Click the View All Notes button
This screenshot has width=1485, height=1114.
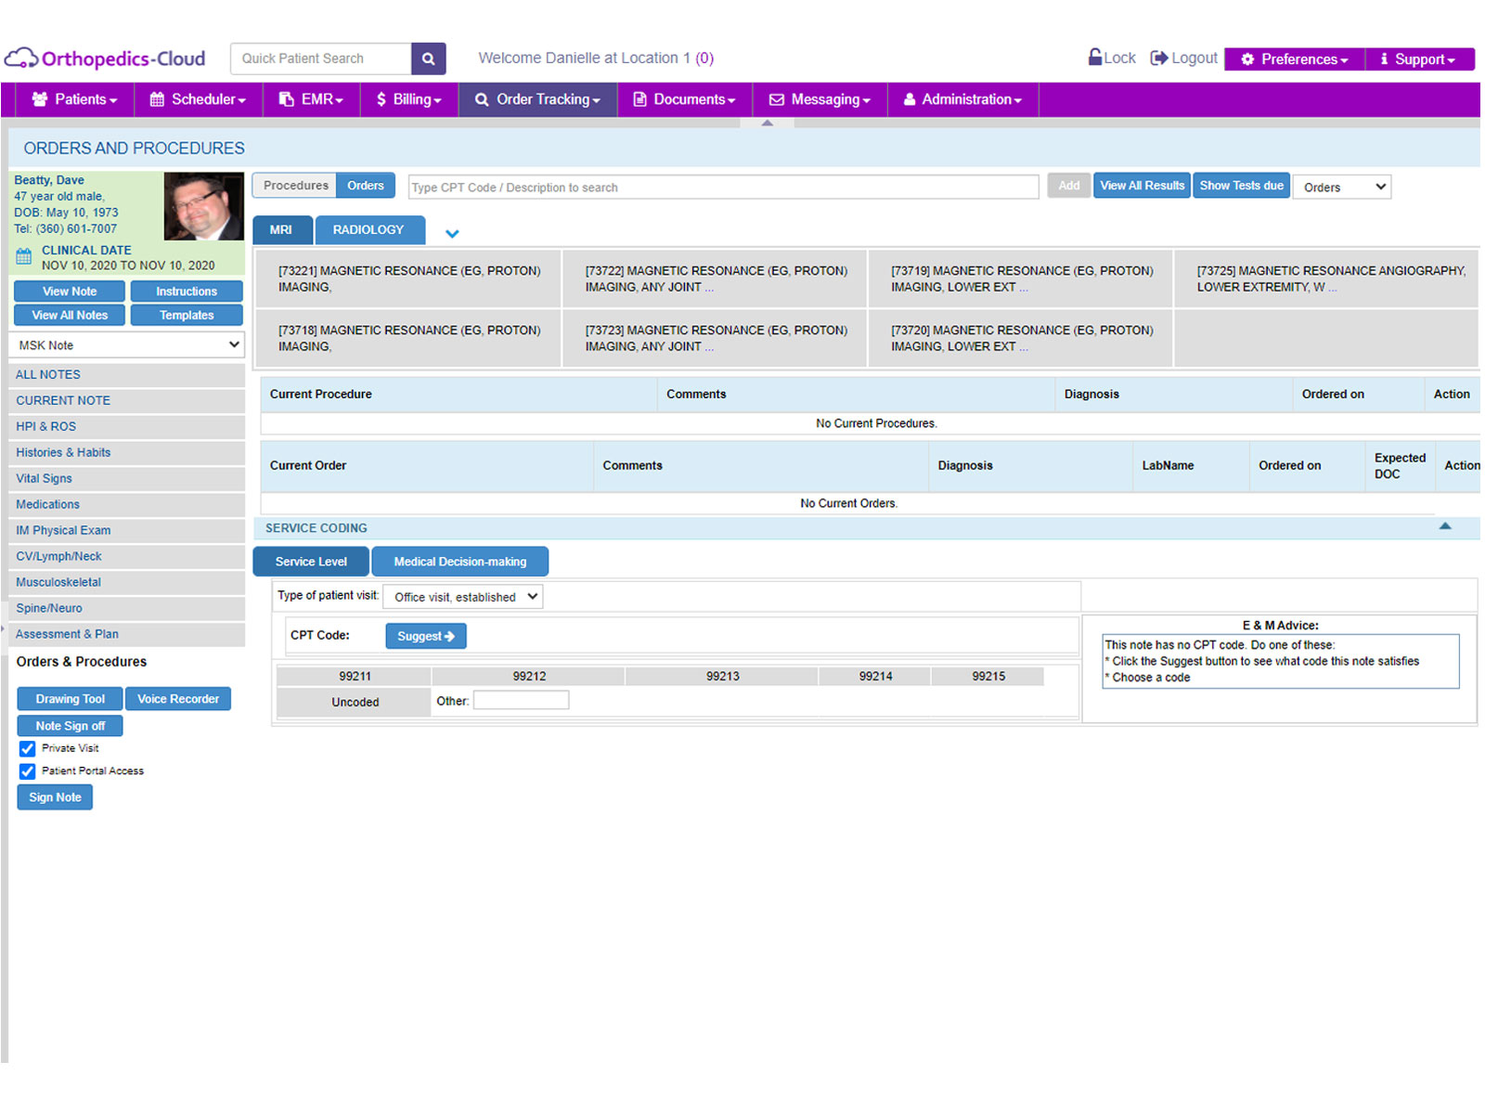click(70, 316)
